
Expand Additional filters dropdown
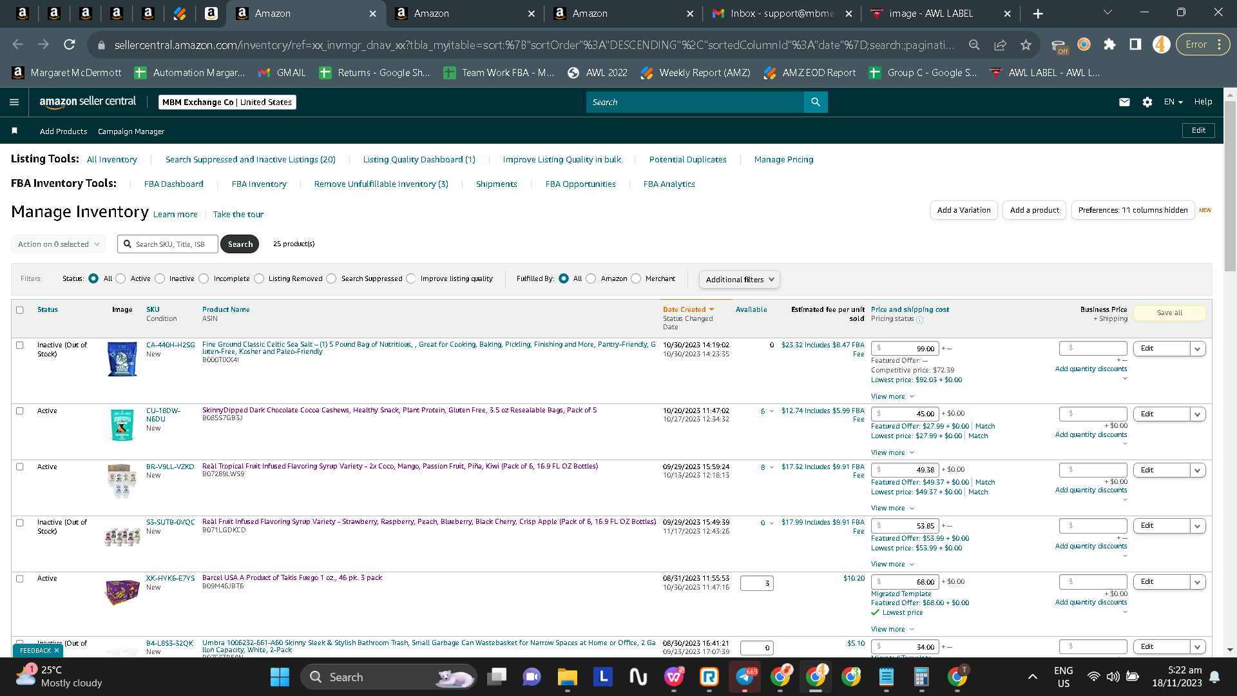[739, 279]
